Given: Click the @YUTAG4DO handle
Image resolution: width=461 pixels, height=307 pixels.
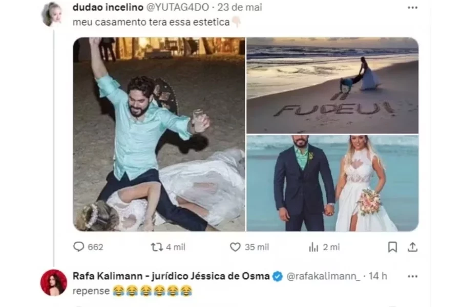Looking at the screenshot, I should [x=177, y=7].
